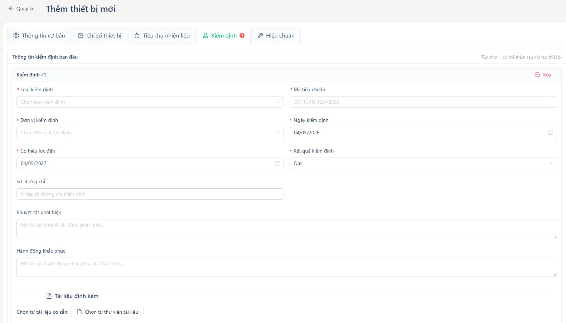
Task: Click the gear icon on Thông tin cơ bản
Action: point(16,35)
